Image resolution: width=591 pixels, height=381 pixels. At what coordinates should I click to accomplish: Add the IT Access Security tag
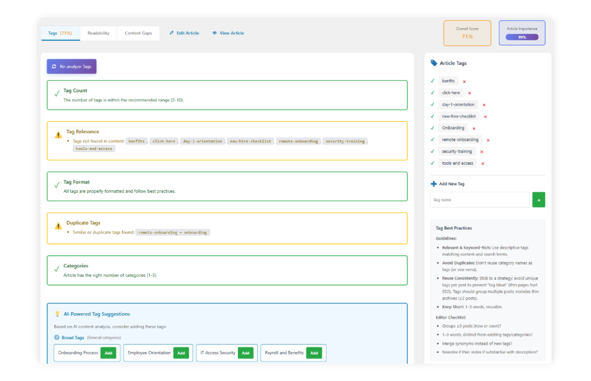pos(245,353)
